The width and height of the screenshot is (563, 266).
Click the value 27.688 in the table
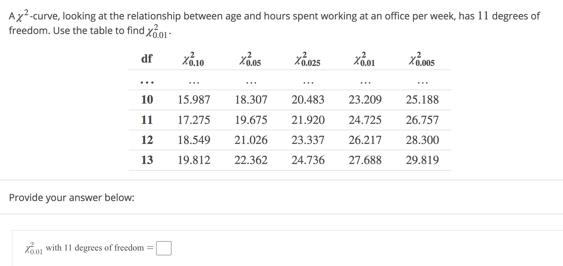pos(365,160)
